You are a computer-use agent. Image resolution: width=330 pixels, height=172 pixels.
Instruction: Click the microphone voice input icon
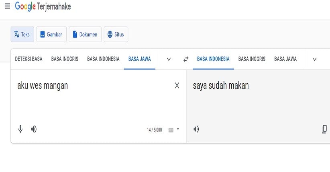point(20,129)
